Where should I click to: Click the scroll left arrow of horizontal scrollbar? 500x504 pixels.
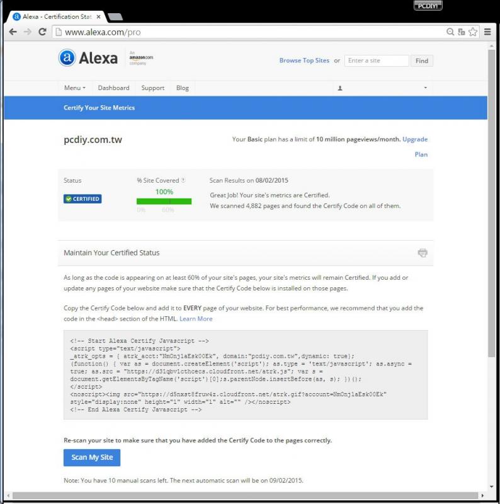click(8, 496)
